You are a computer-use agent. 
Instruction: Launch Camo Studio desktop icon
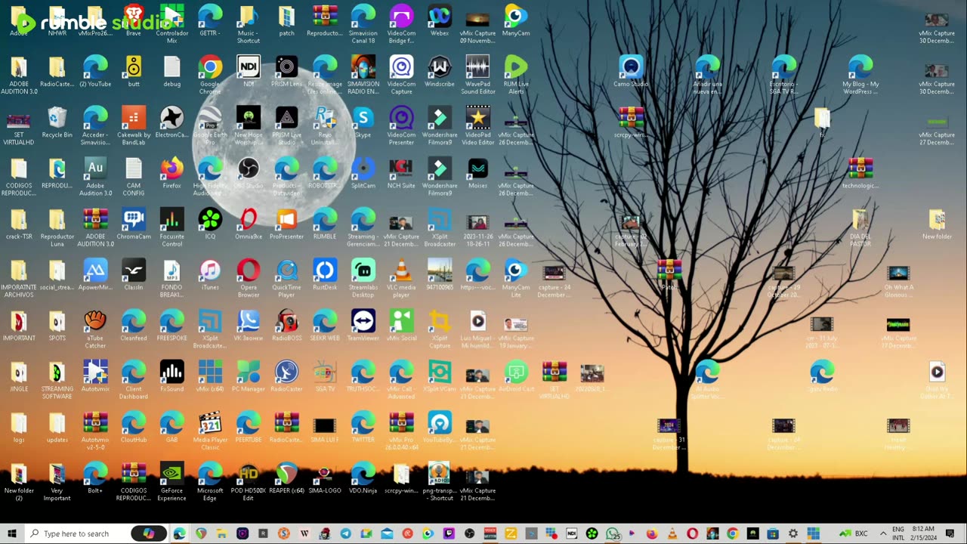(631, 71)
